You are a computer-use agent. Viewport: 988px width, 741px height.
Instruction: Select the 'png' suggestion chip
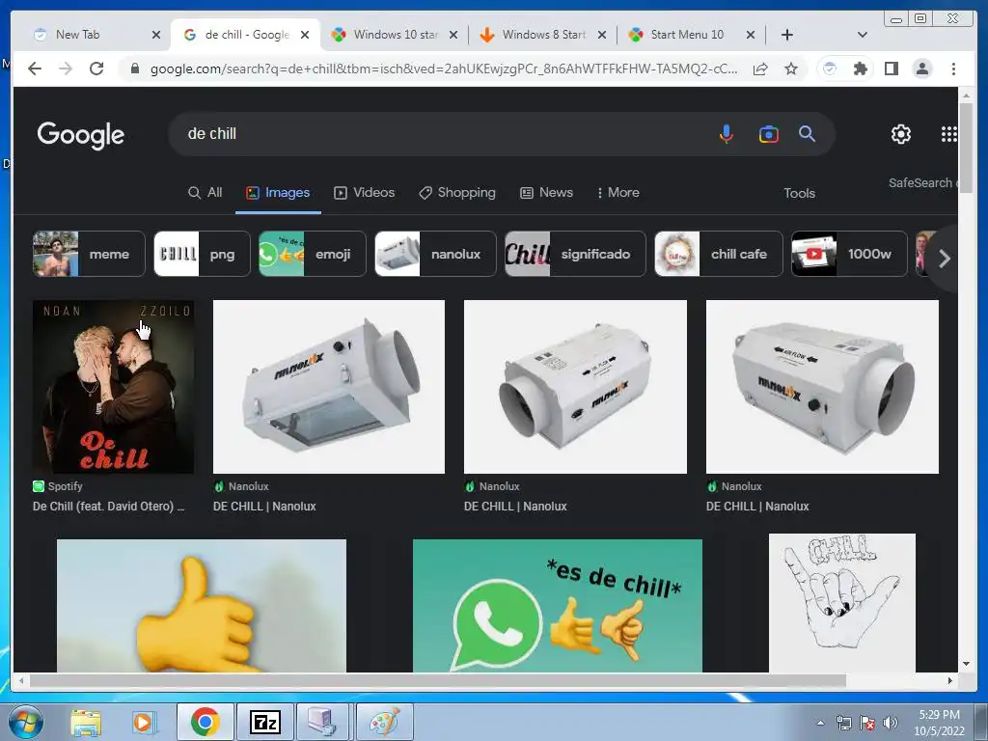click(203, 254)
